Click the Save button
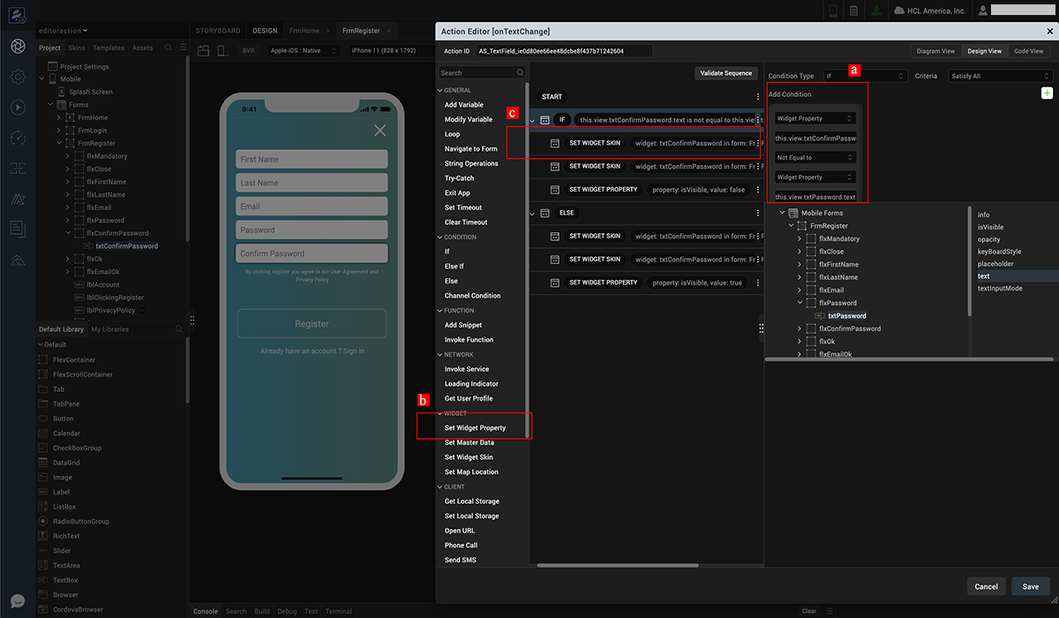1059x618 pixels. (1030, 586)
